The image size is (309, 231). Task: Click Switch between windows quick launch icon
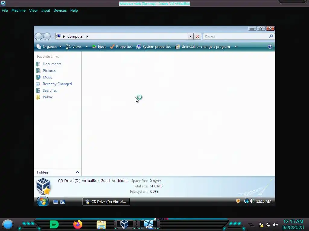click(x=63, y=202)
